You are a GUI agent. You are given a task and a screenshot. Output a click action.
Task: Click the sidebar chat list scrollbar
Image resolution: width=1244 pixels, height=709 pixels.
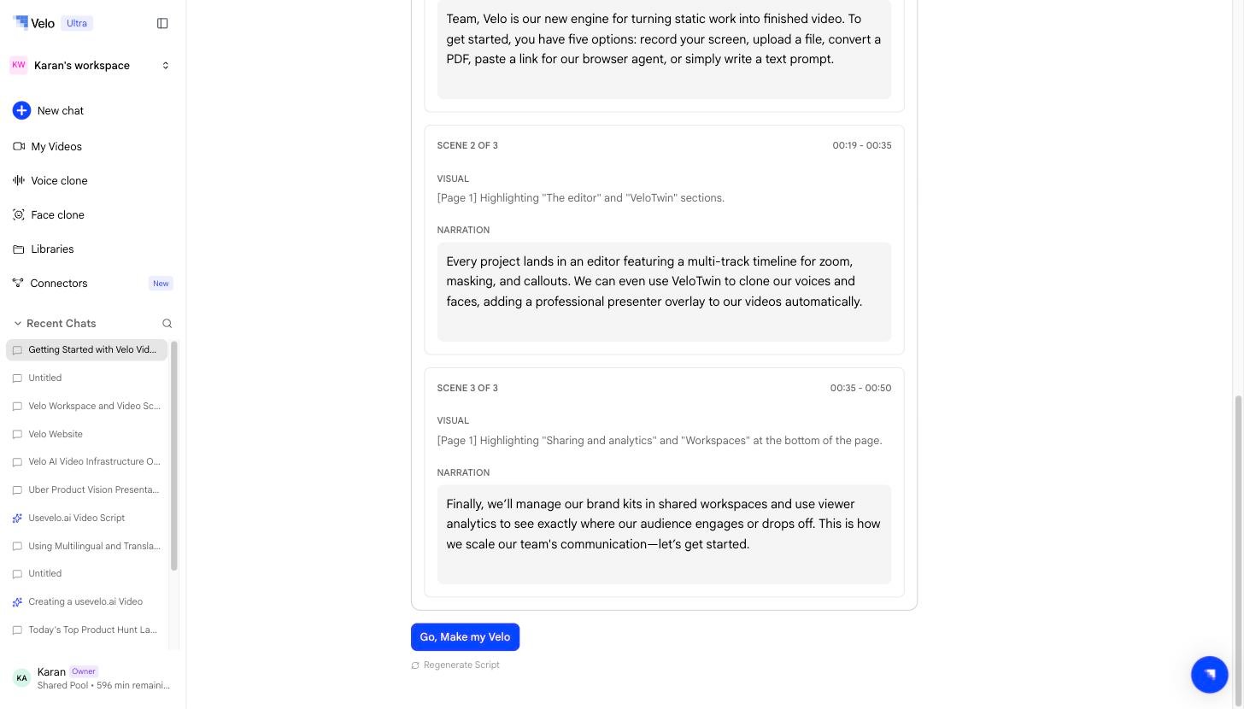click(174, 456)
